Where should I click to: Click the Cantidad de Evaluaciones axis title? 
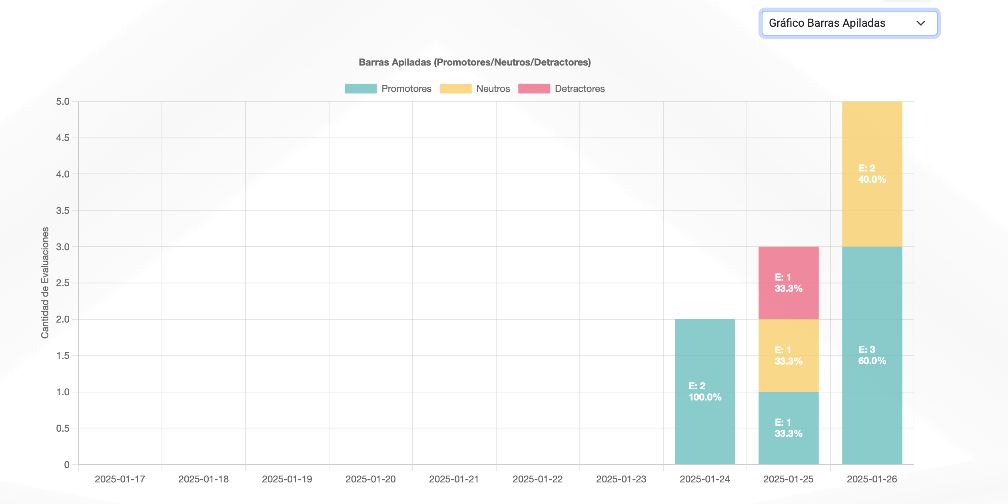[x=45, y=283]
